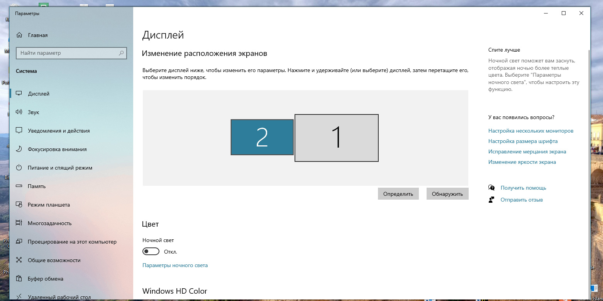The image size is (603, 301).
Task: Click the Отправить отзыв link
Action: (522, 200)
